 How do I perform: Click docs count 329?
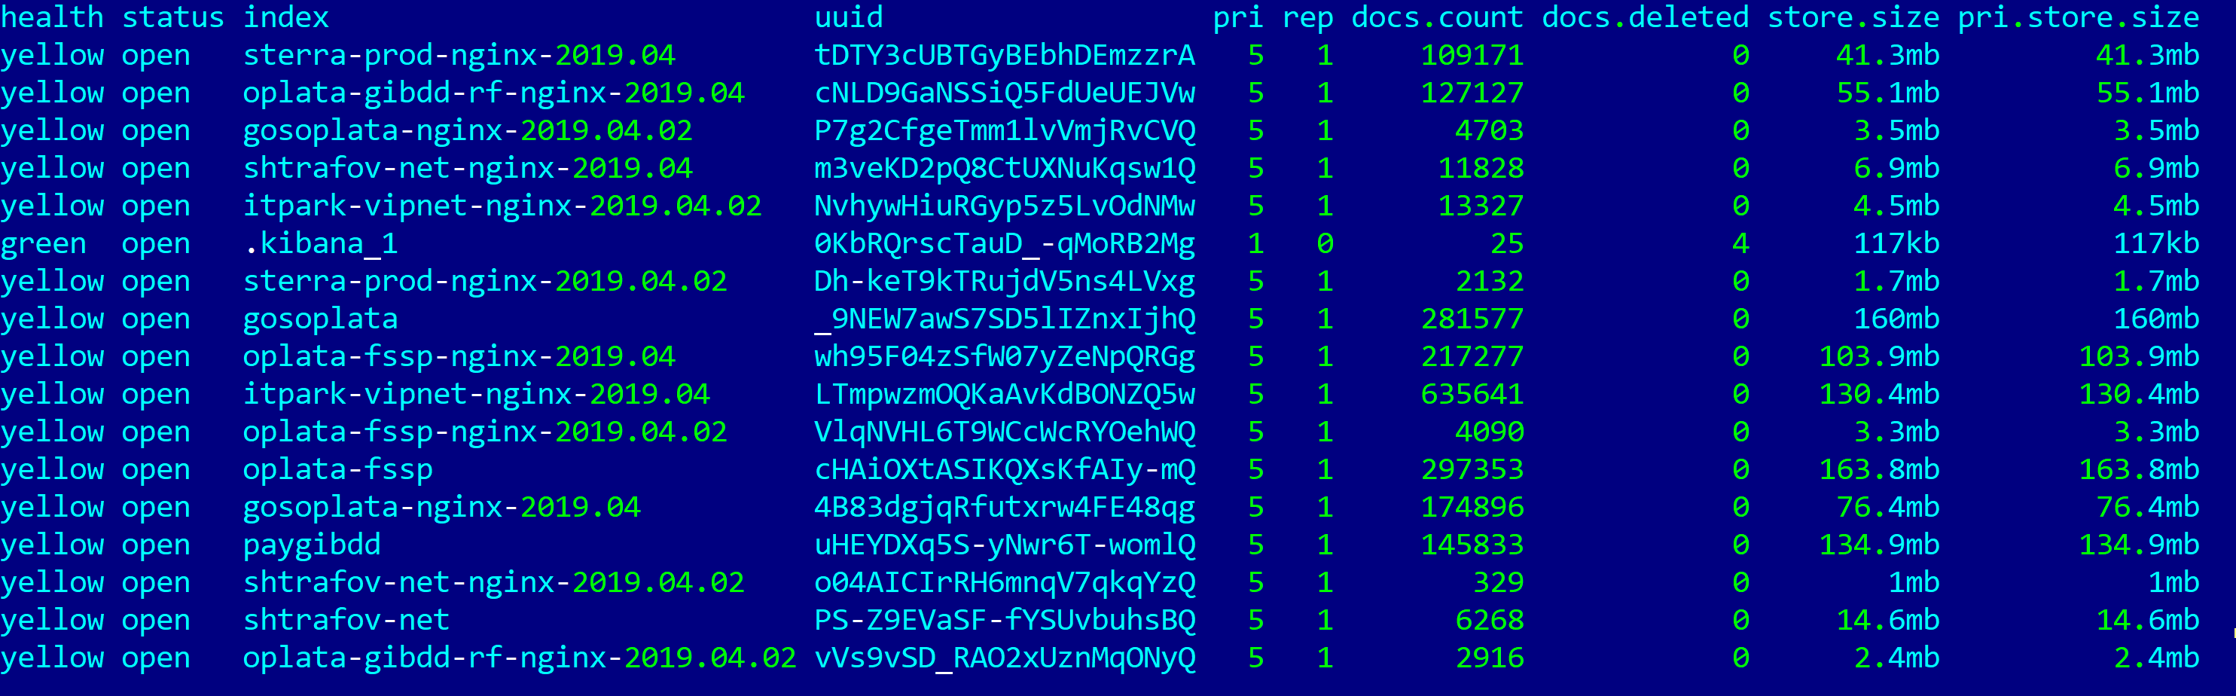click(1498, 583)
